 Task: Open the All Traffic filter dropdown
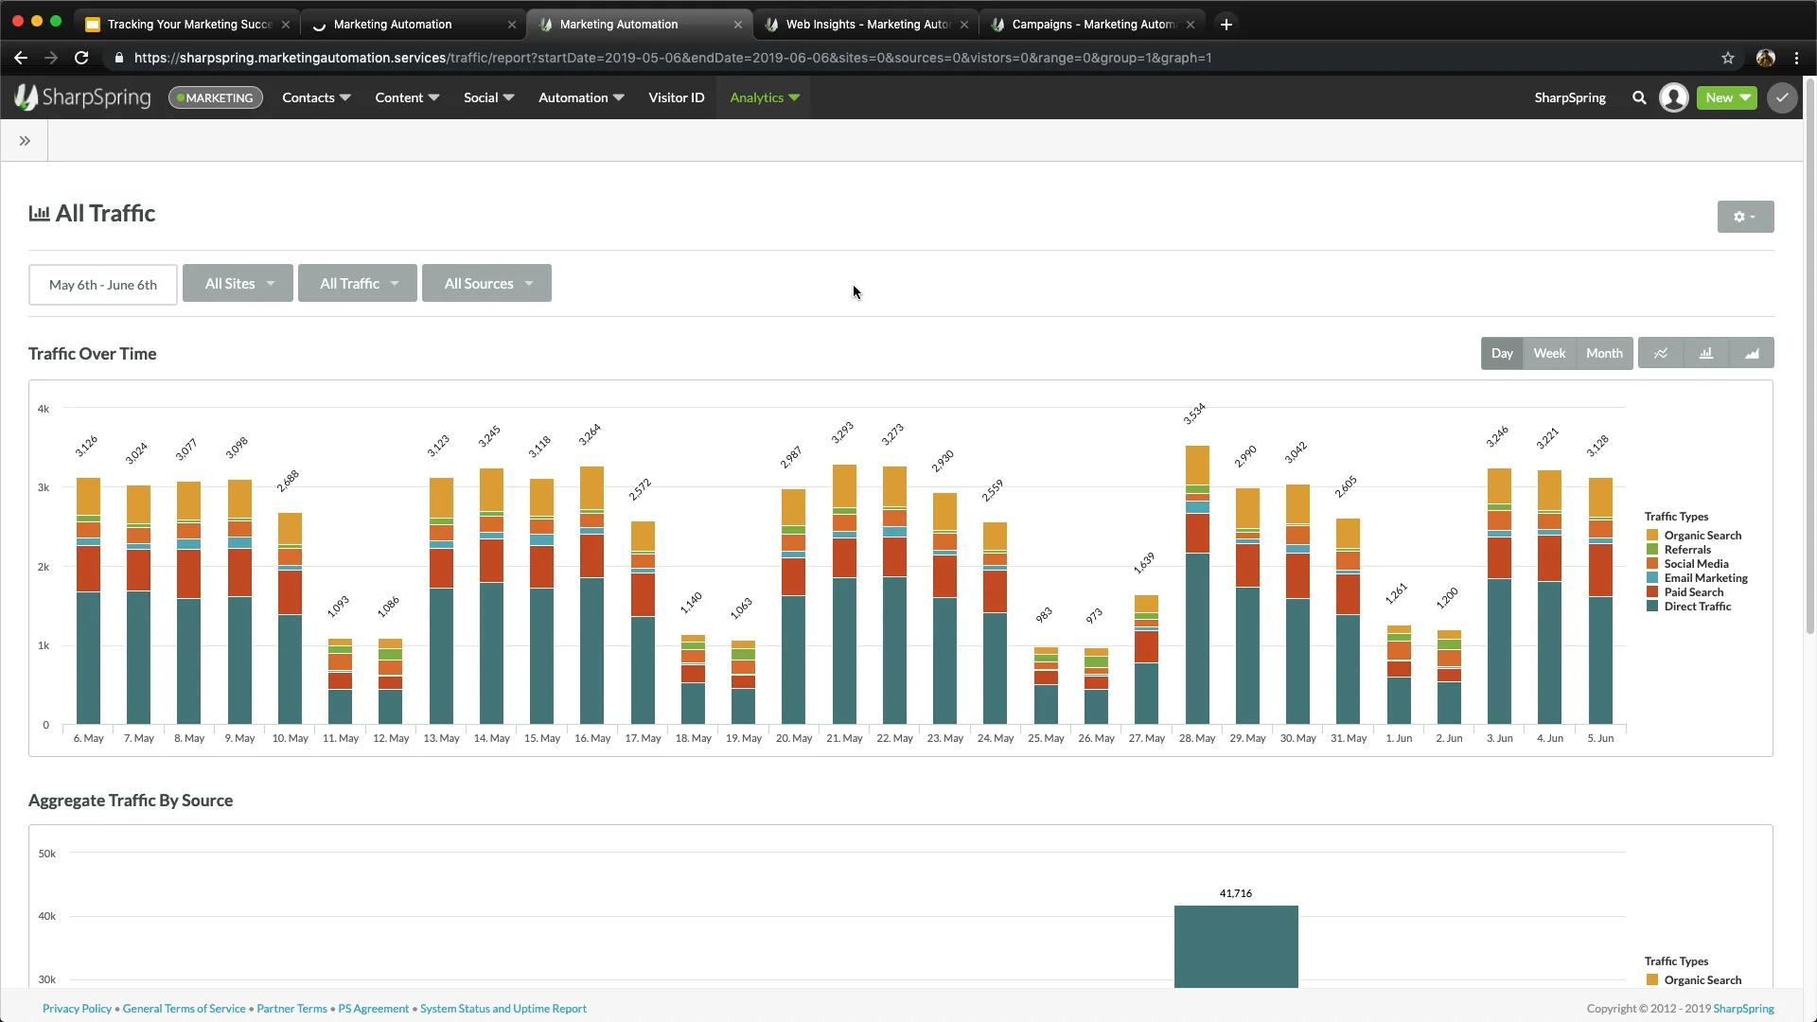(358, 283)
